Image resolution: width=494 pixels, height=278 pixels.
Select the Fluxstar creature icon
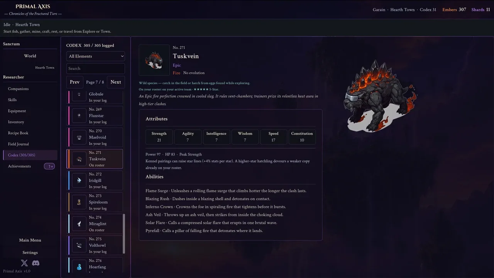pos(79,115)
